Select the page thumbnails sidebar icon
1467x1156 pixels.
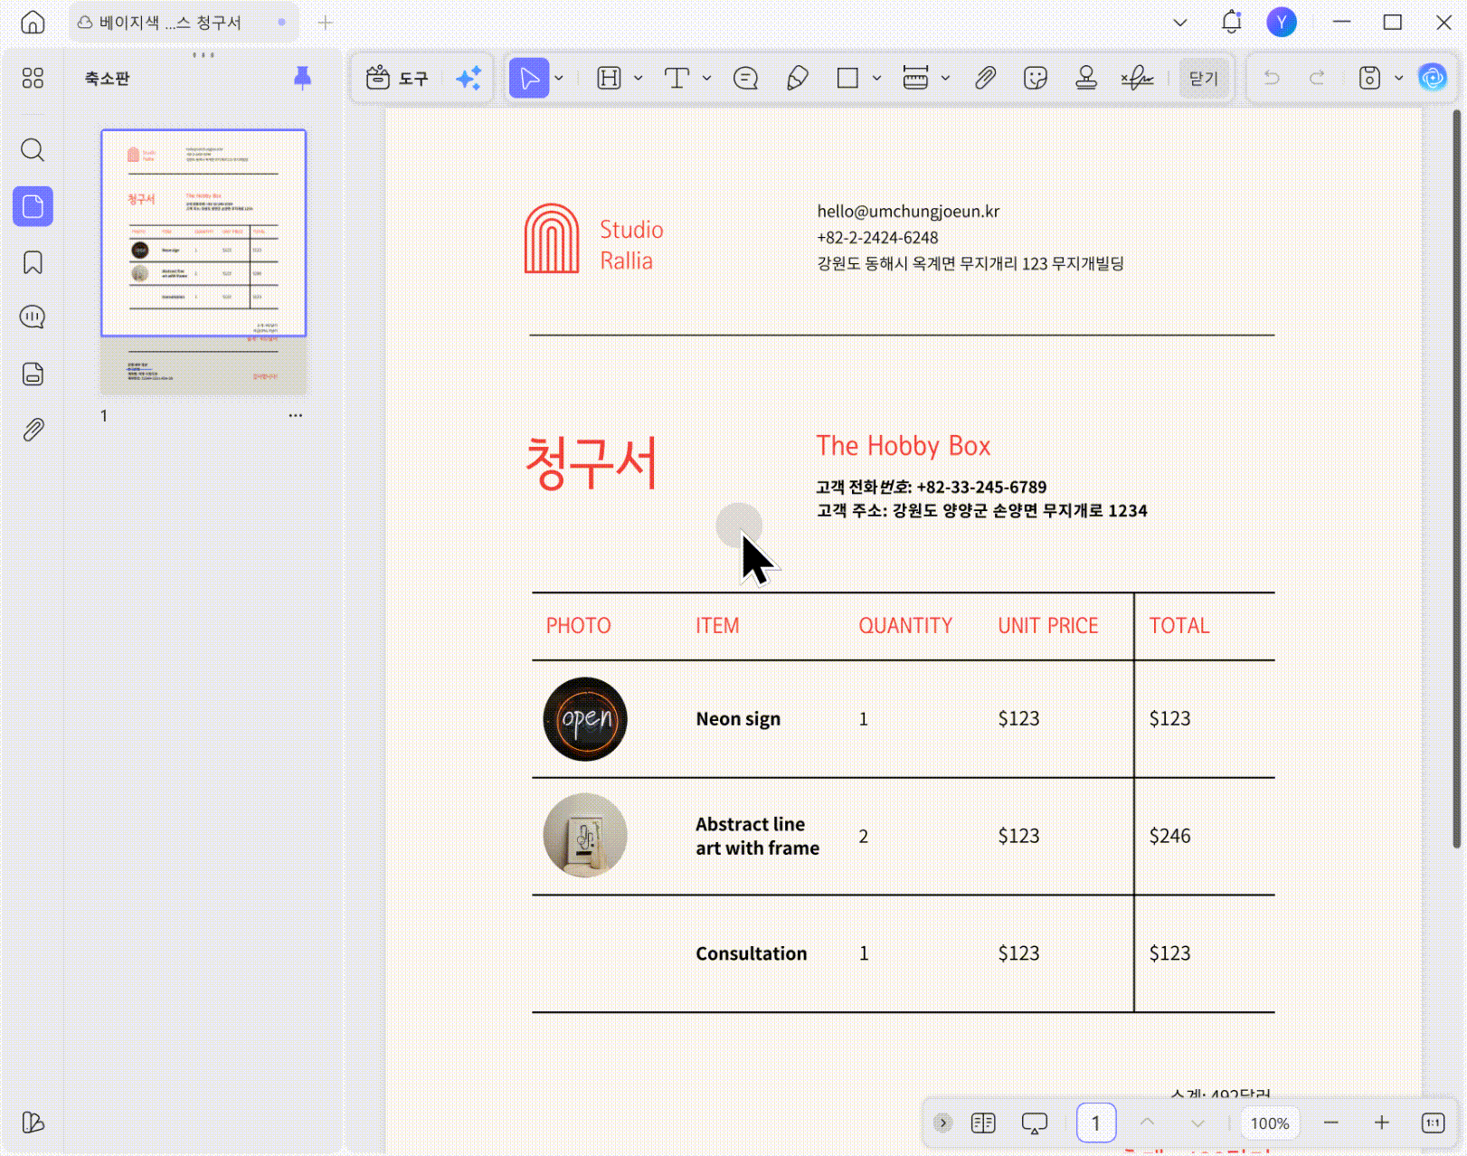(33, 206)
